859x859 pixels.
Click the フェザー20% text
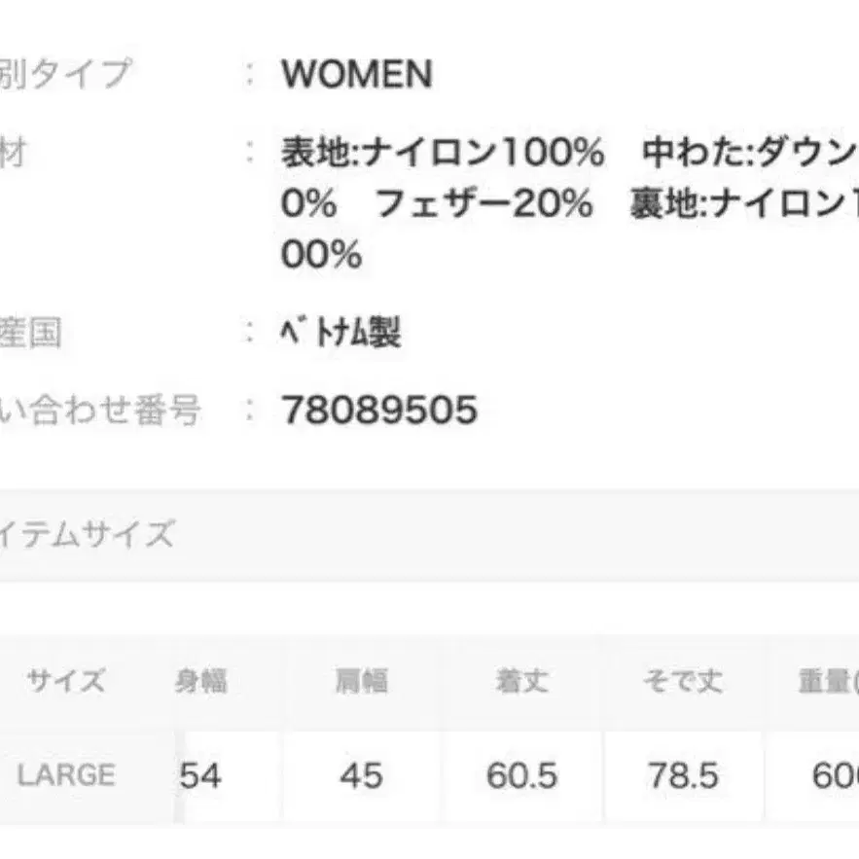click(x=483, y=203)
